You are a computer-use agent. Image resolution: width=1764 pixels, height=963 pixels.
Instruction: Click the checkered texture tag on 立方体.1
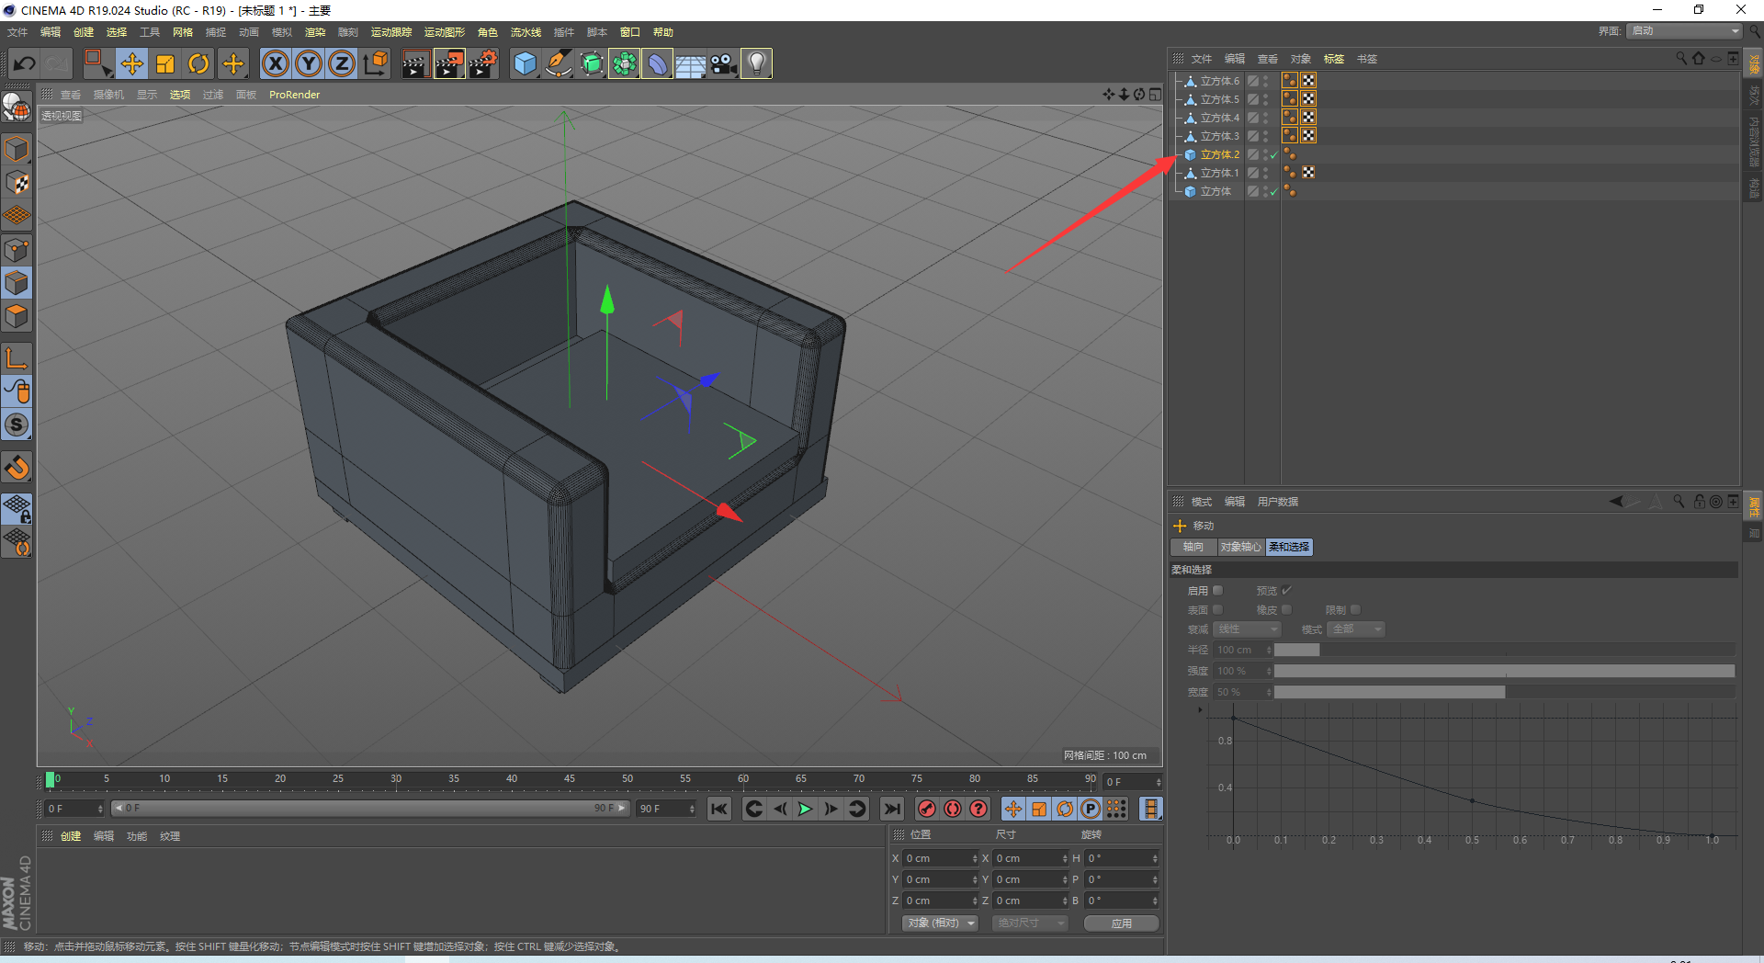click(1308, 173)
